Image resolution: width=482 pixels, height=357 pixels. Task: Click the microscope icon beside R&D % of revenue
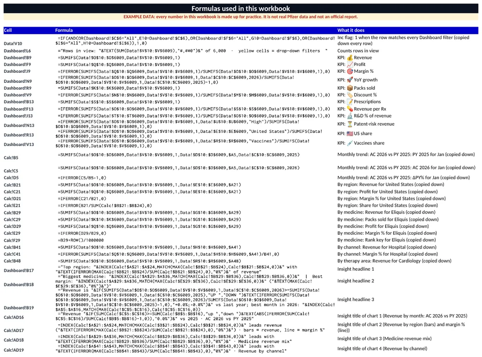(350, 116)
